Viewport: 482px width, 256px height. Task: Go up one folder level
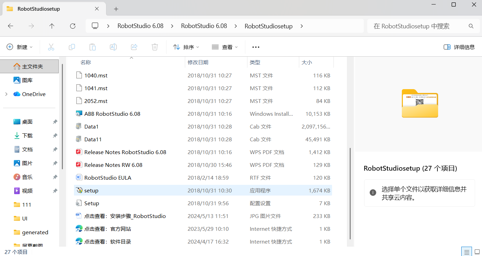click(x=52, y=26)
